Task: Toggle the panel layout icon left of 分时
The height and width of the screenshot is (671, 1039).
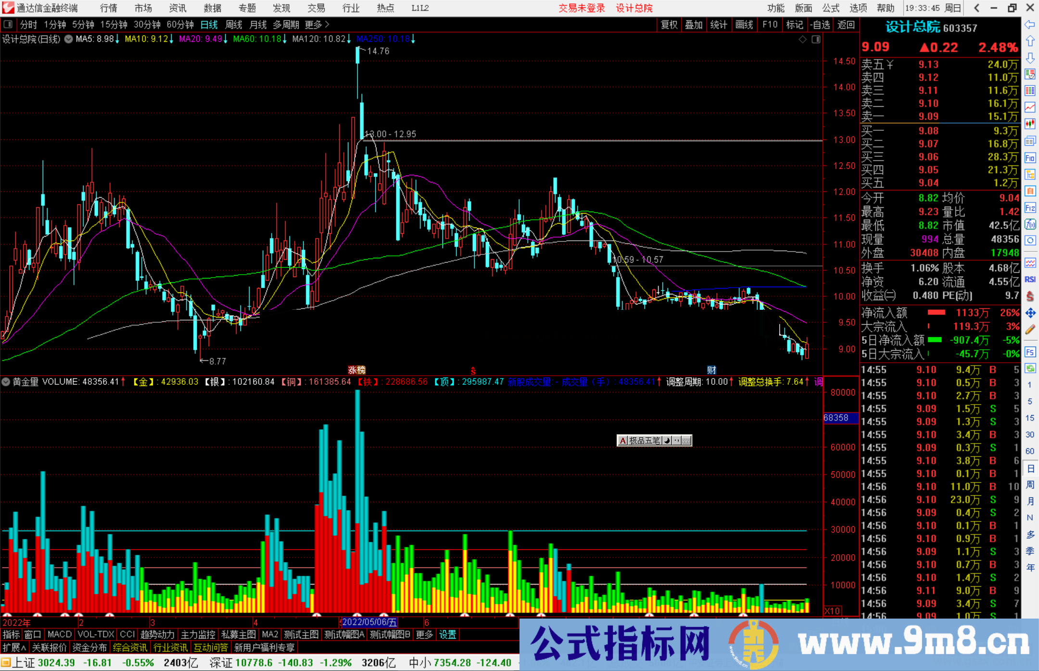Action: [x=8, y=25]
